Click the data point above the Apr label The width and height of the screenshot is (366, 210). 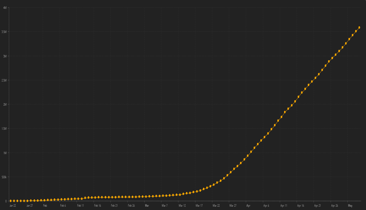248,156
